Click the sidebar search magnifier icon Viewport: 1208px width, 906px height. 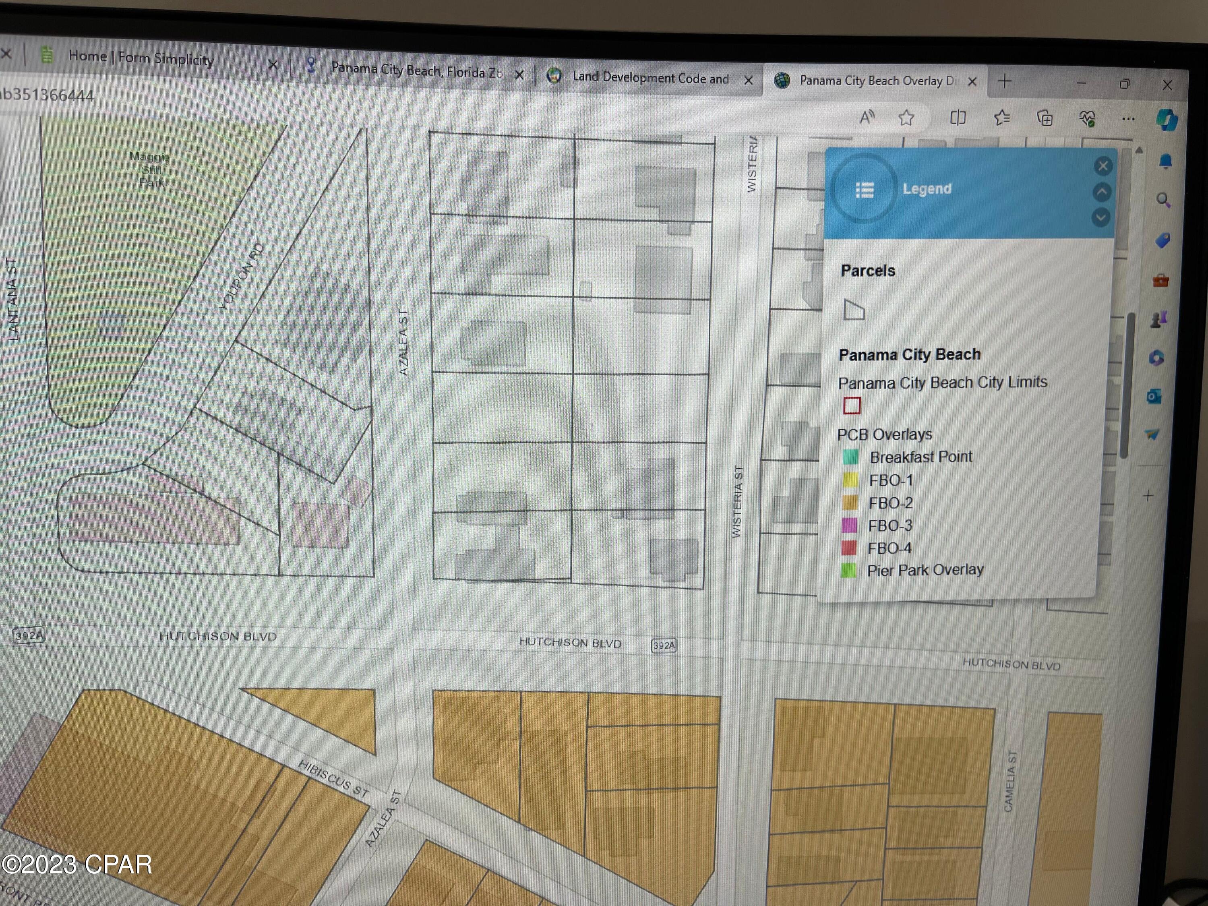[1163, 201]
